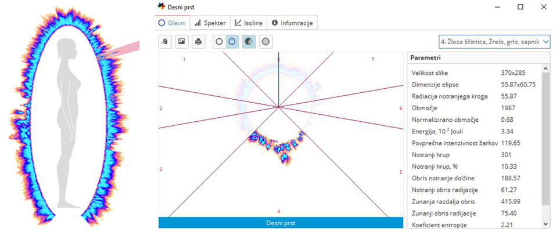Toggle the blue ring display mode

pos(233,42)
